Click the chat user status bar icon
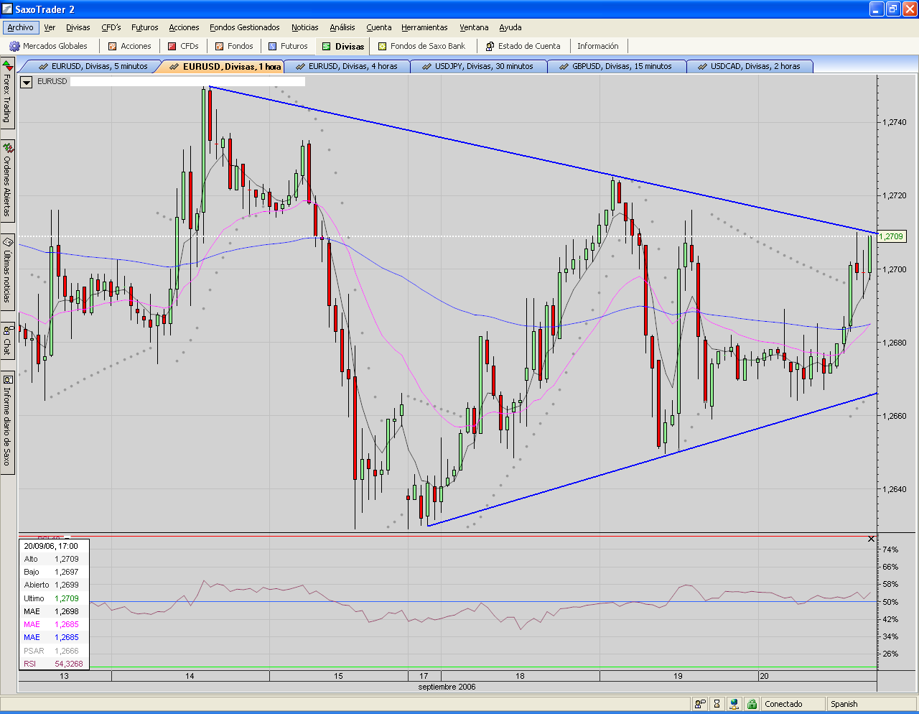The width and height of the screenshot is (919, 714). [x=699, y=704]
